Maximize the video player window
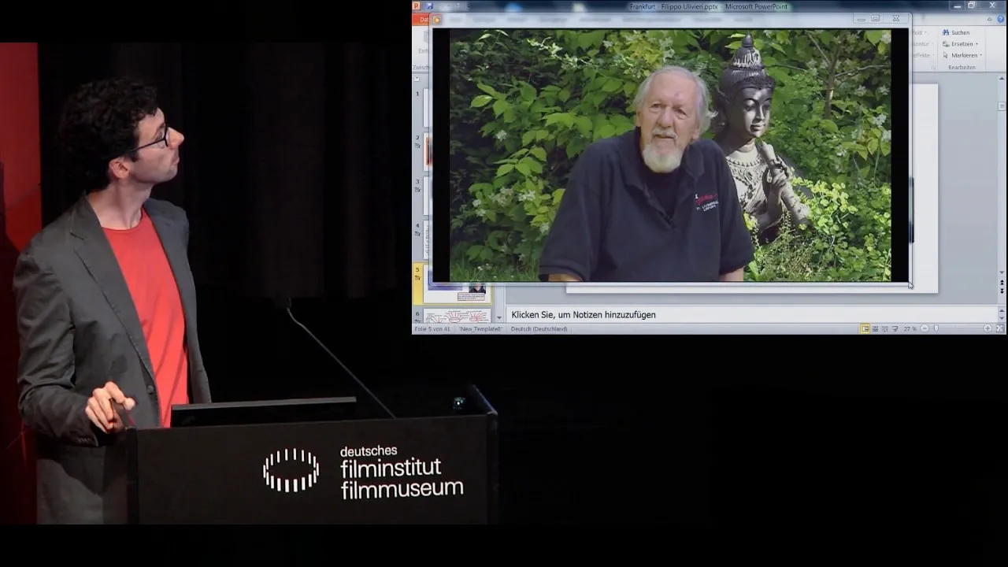Screen dimensions: 1008x567 click(876, 18)
